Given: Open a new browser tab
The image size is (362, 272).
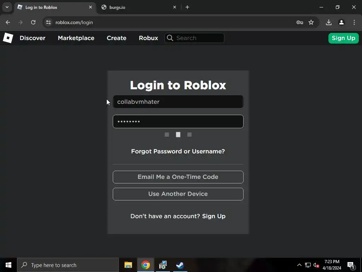Looking at the screenshot, I should click(187, 7).
